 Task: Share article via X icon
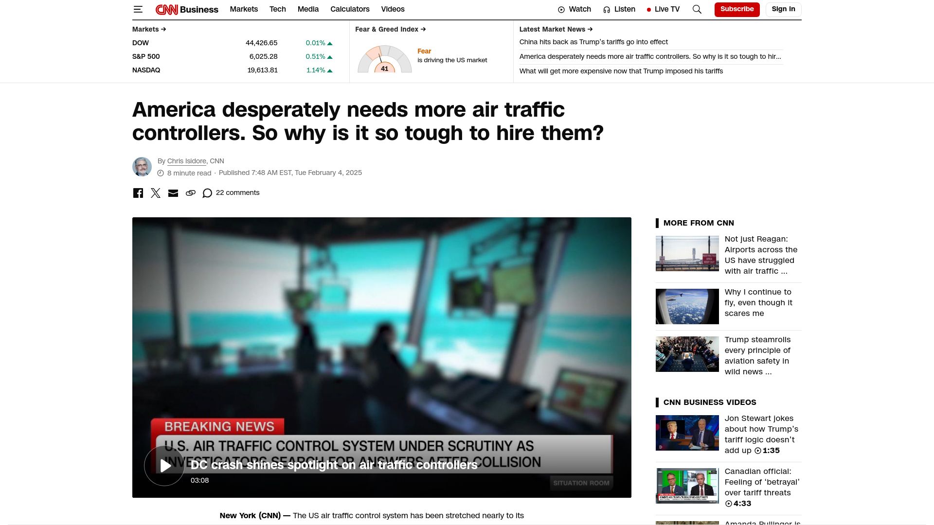click(x=156, y=193)
